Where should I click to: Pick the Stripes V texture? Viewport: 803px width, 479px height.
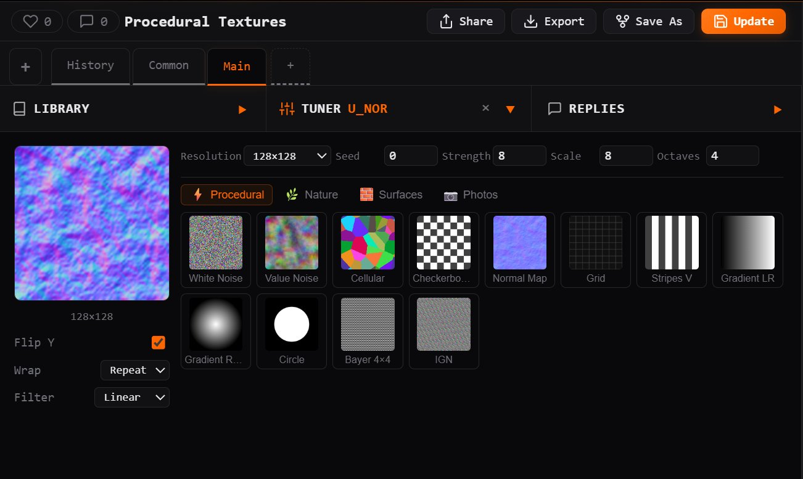(672, 243)
